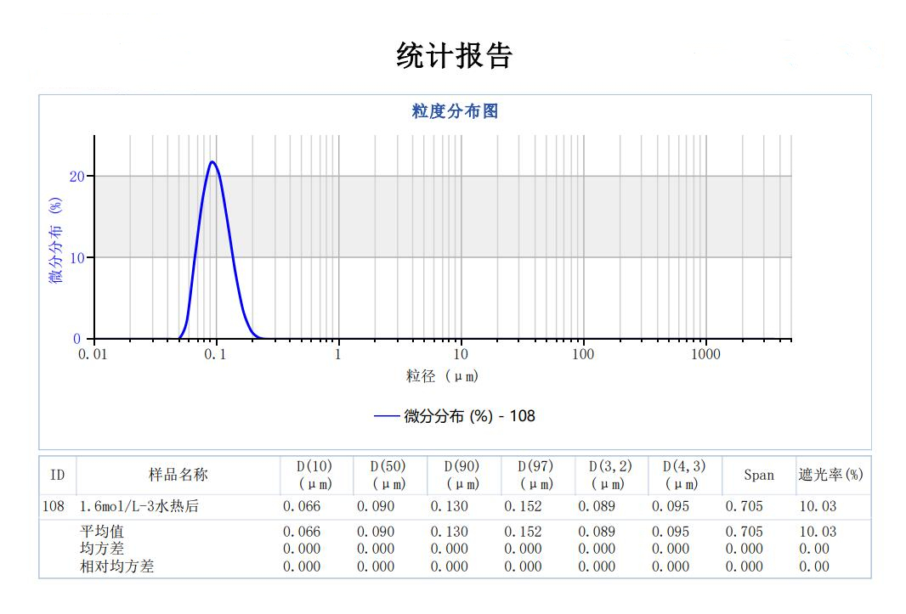Select the 样品名称 column header
This screenshot has width=906, height=614.
coord(178,475)
